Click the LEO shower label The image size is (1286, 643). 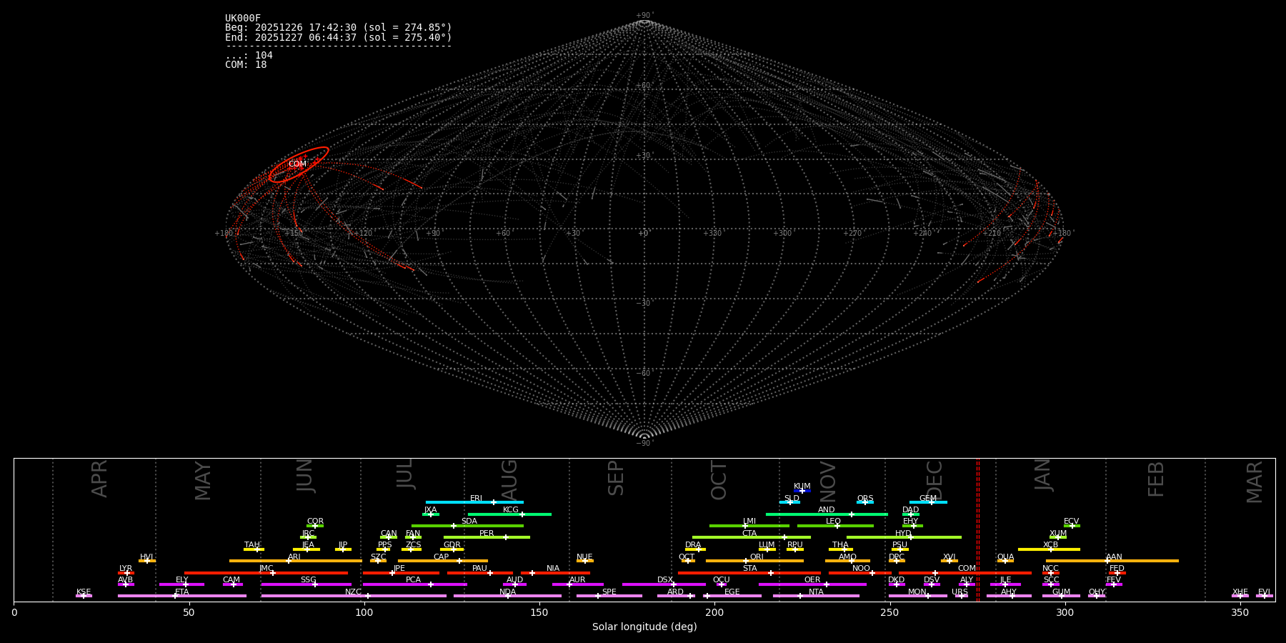pos(834,522)
